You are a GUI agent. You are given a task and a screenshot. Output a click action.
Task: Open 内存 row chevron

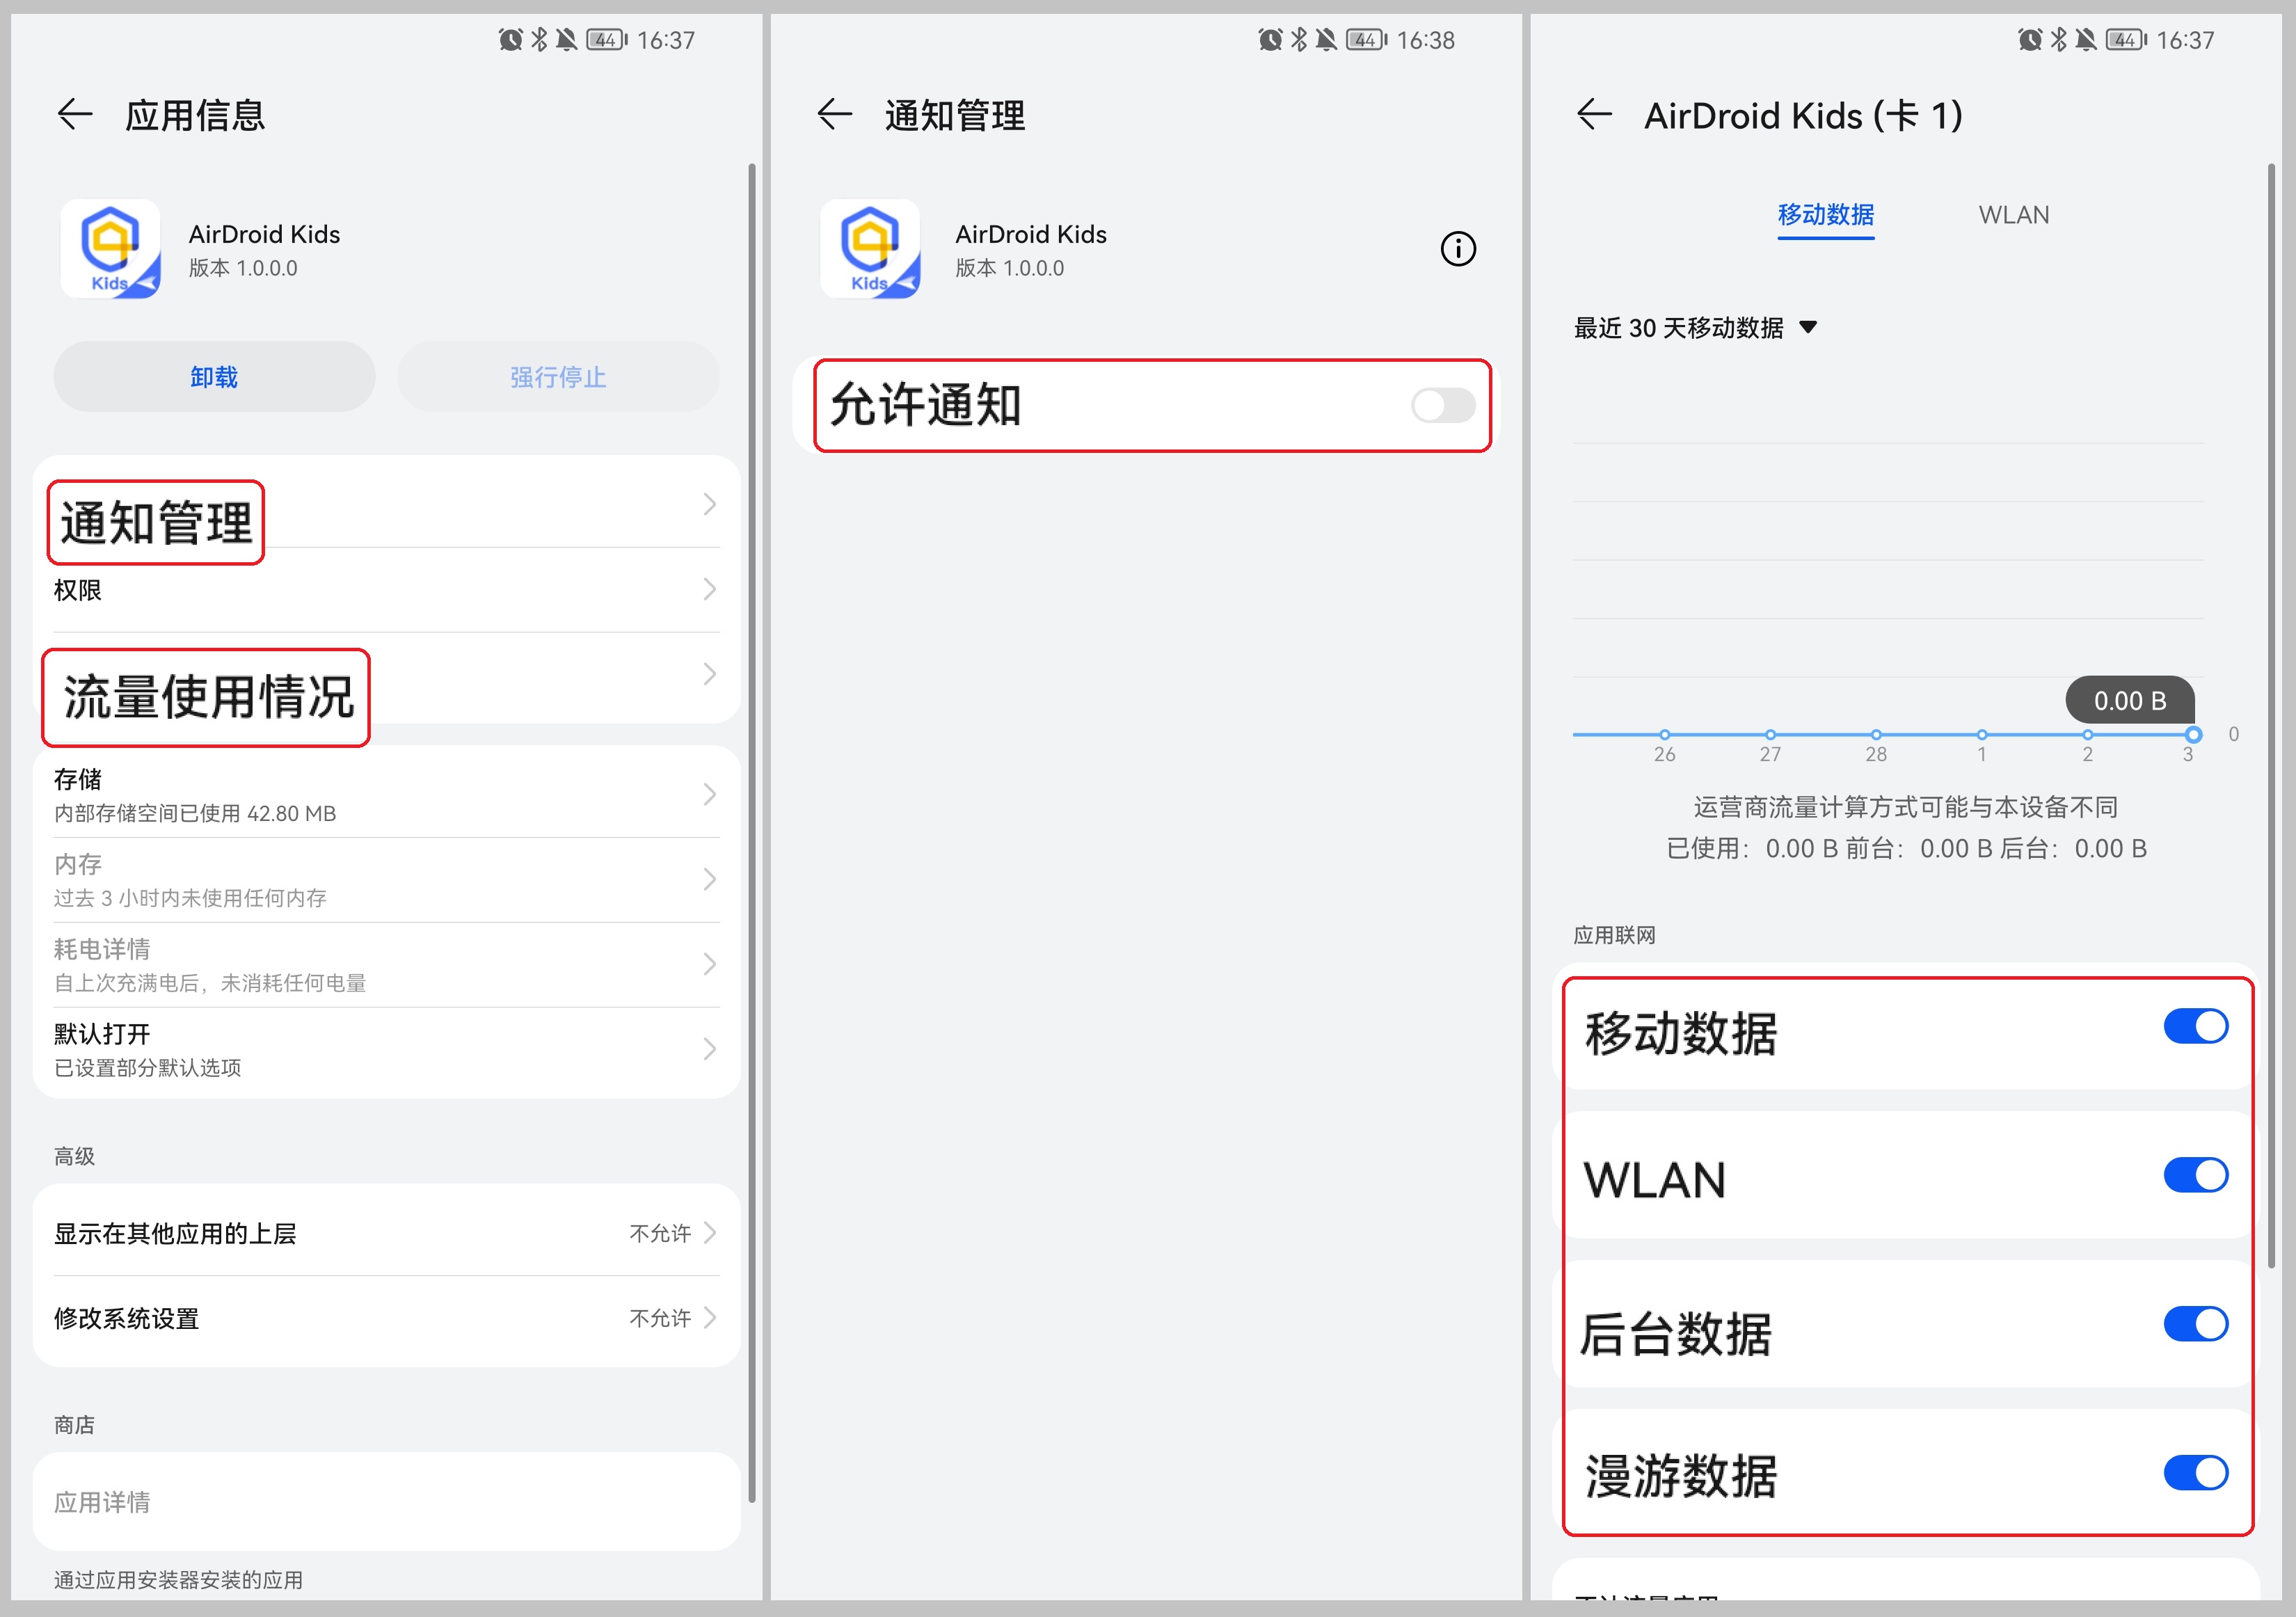pos(709,880)
